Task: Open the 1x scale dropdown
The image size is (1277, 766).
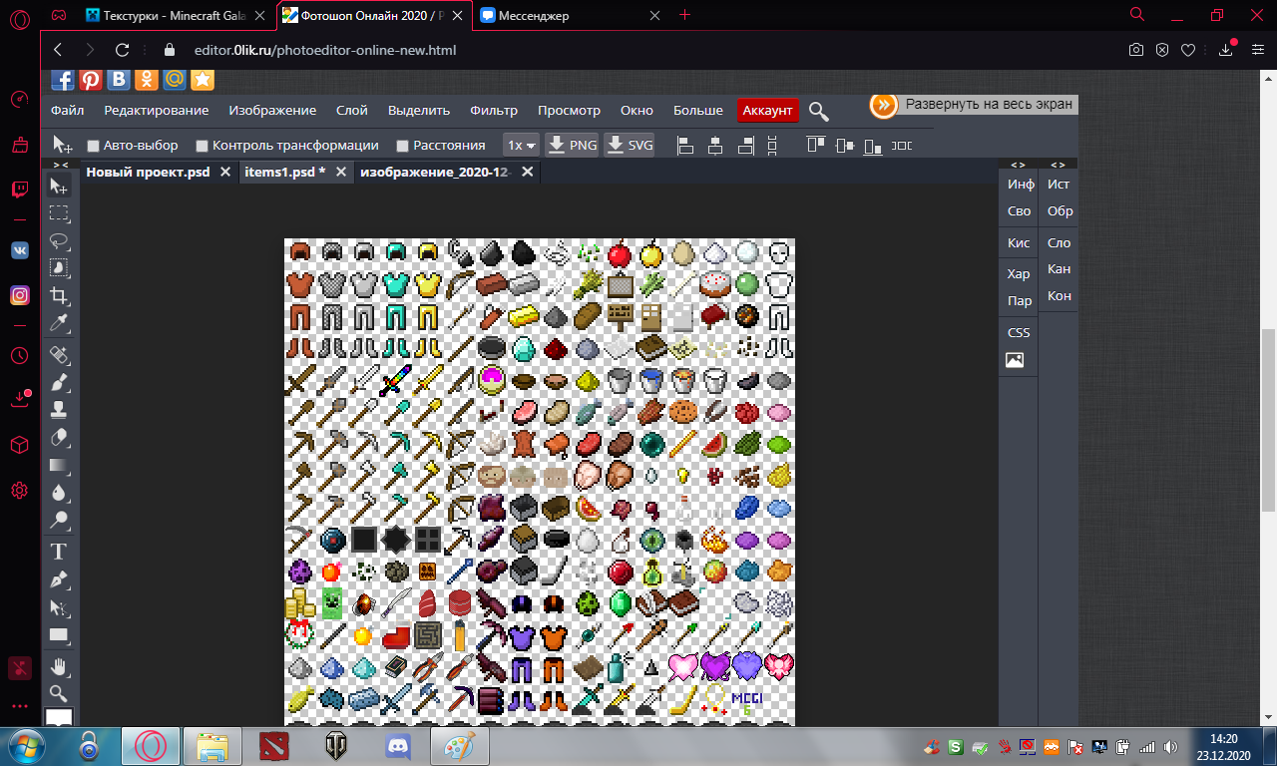Action: click(521, 146)
